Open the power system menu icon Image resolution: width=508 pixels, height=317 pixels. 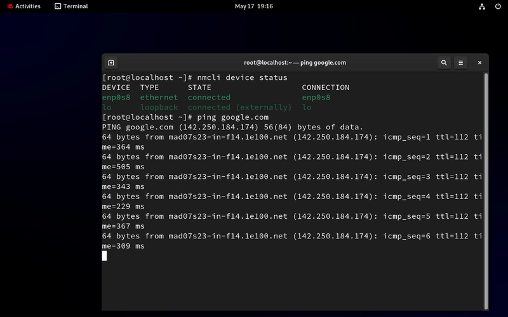[498, 6]
